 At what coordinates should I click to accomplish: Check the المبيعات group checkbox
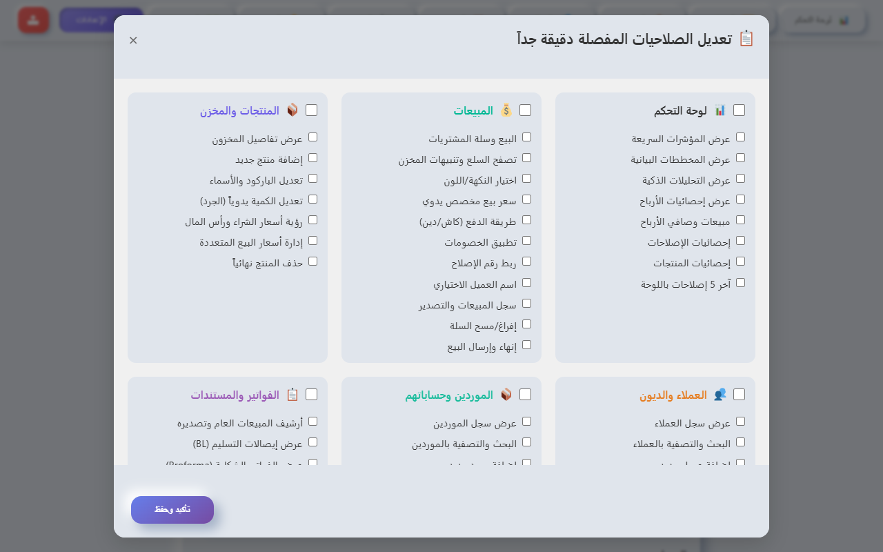(525, 110)
